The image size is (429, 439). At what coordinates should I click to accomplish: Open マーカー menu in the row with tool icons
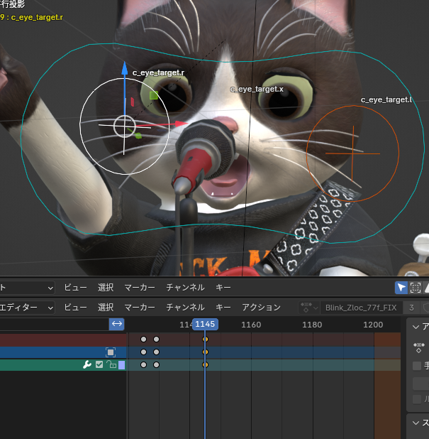coord(140,288)
